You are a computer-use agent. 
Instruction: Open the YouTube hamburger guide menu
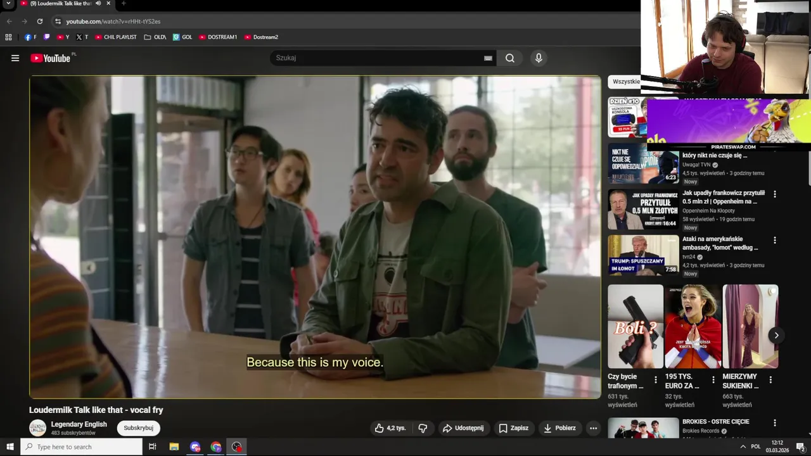click(15, 58)
